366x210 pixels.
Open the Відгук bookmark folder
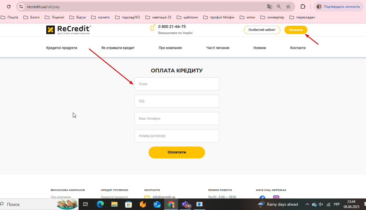[77, 17]
